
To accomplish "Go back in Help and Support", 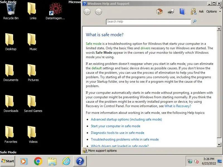I will tap(87, 12).
